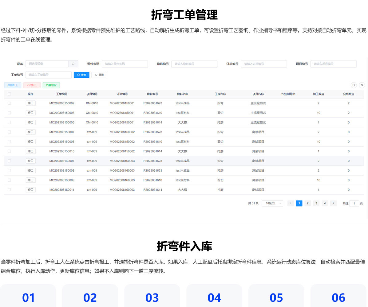Click the green 质量检验 button

point(51,85)
